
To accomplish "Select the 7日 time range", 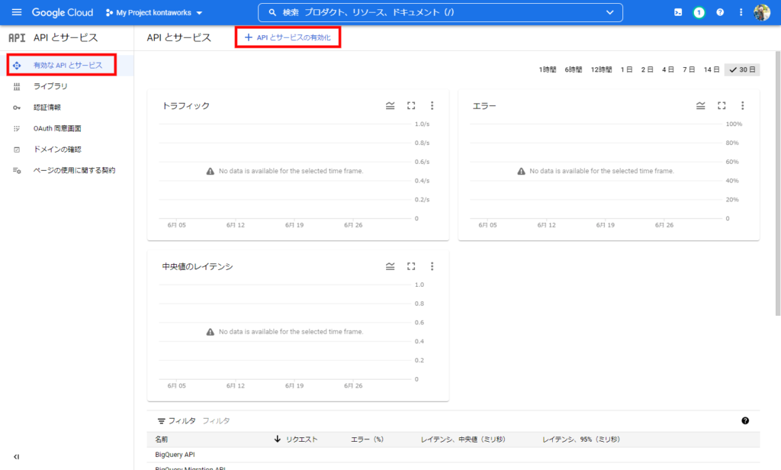I will (689, 69).
